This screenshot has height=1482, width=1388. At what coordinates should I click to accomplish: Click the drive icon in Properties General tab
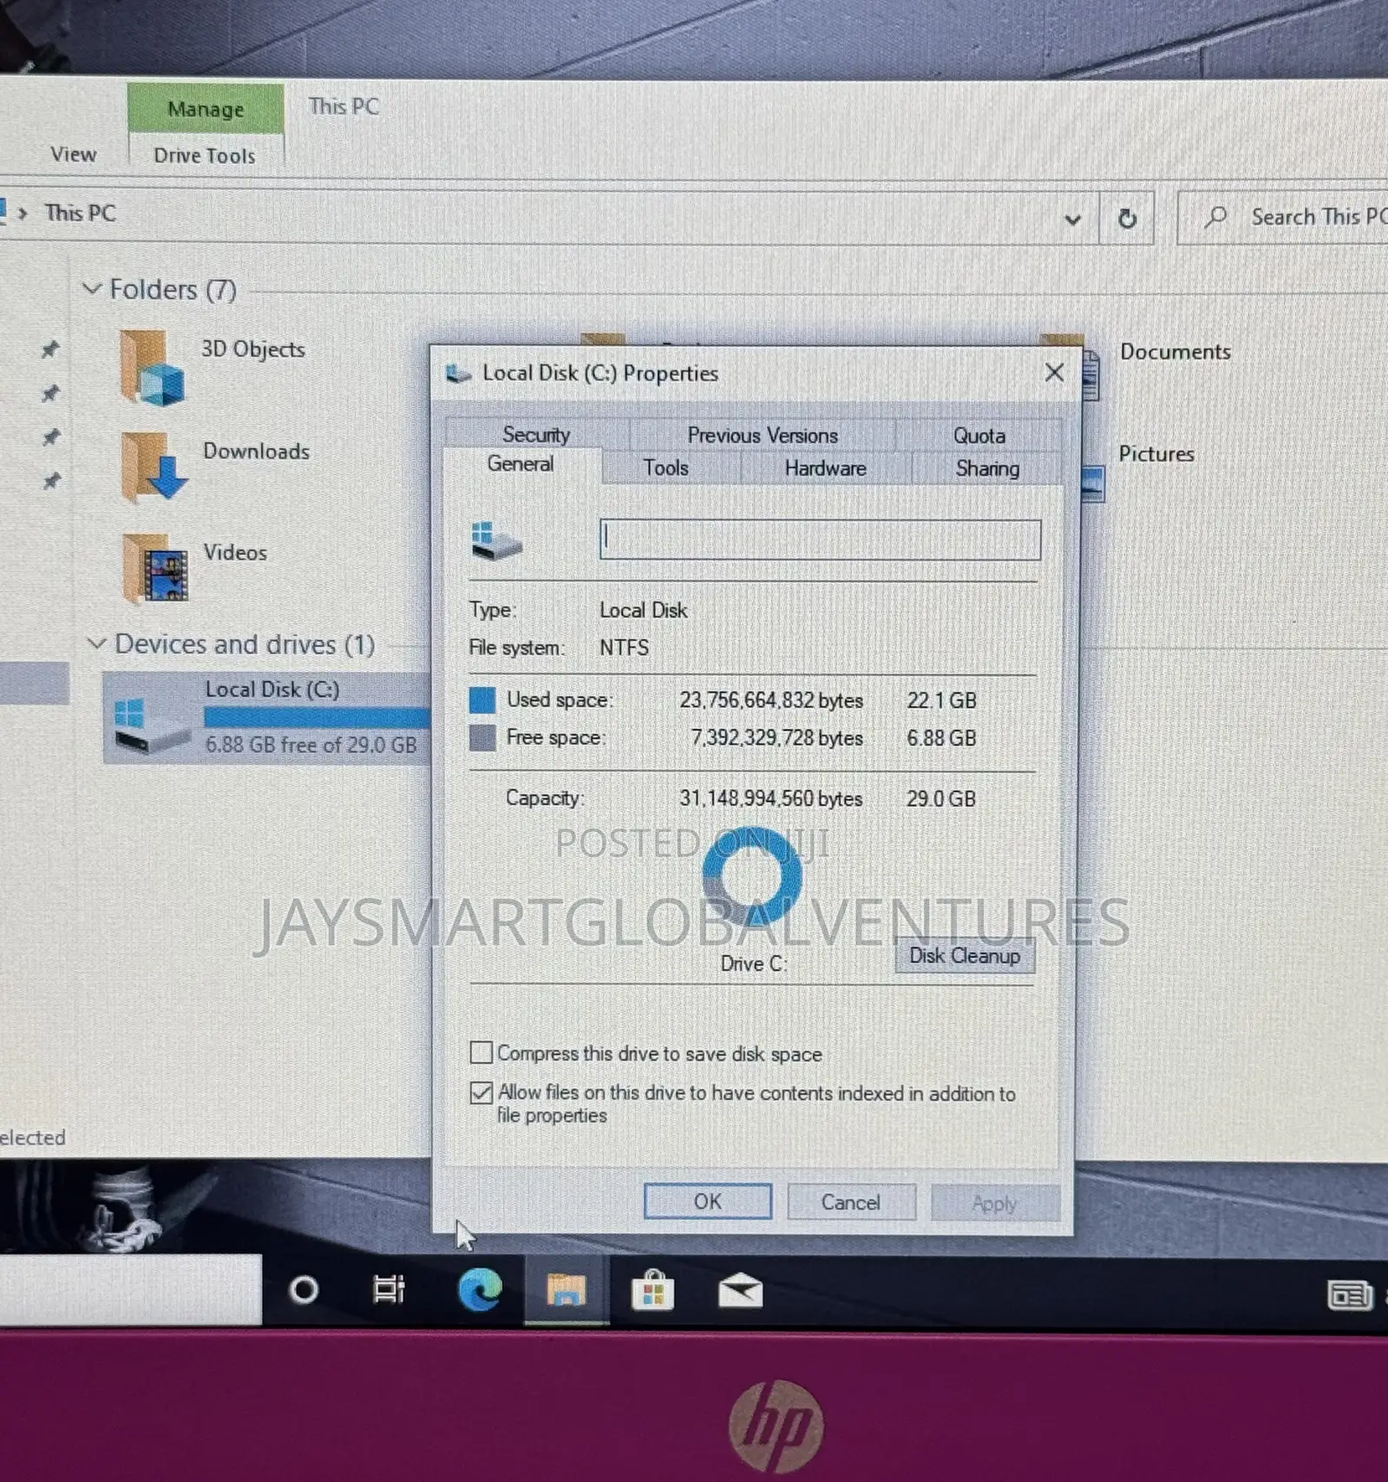[x=496, y=540]
